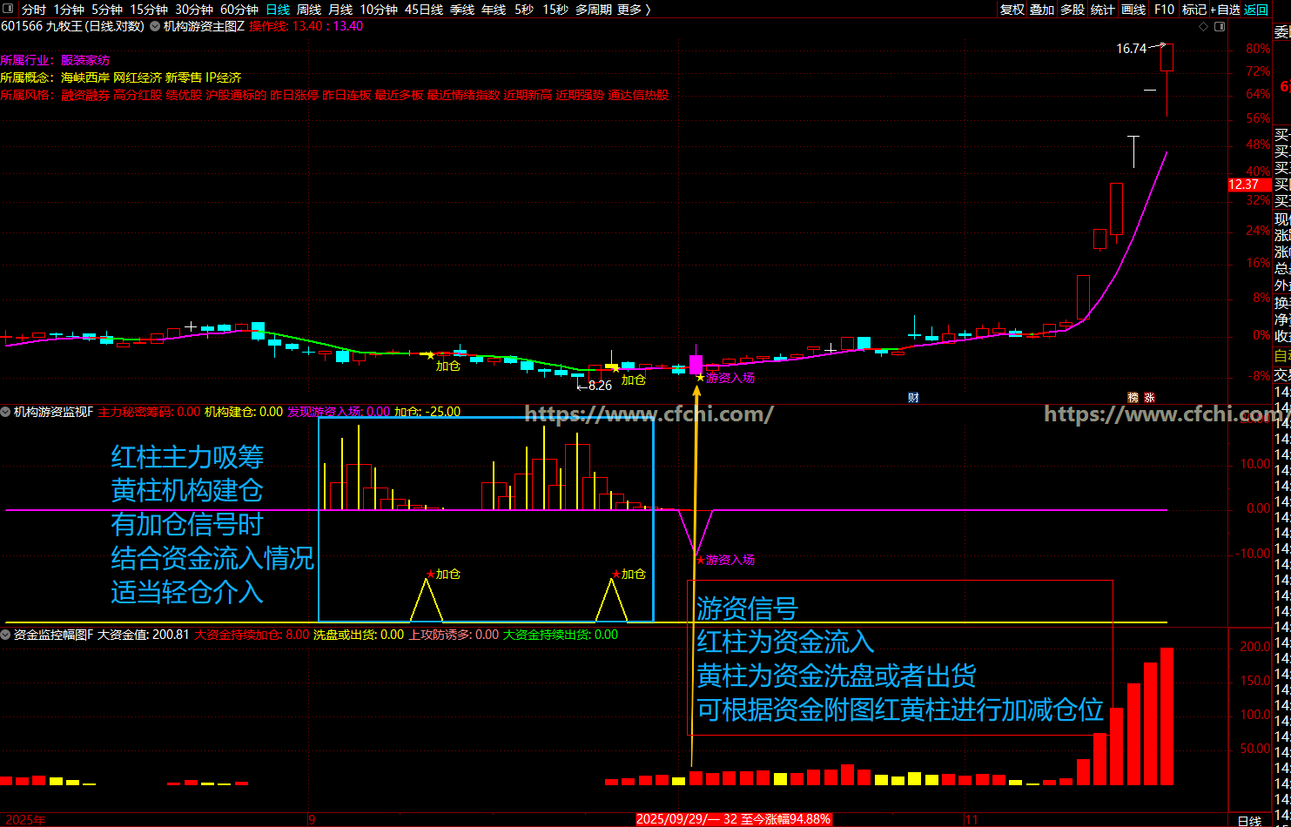Click the 大资金值: 200.81 readout
This screenshot has height=827, width=1291.
(143, 635)
